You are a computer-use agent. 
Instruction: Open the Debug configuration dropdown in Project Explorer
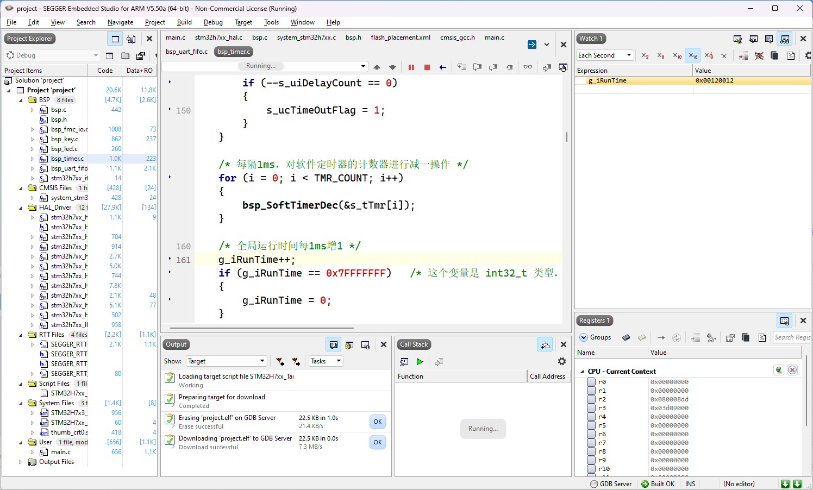(x=52, y=55)
